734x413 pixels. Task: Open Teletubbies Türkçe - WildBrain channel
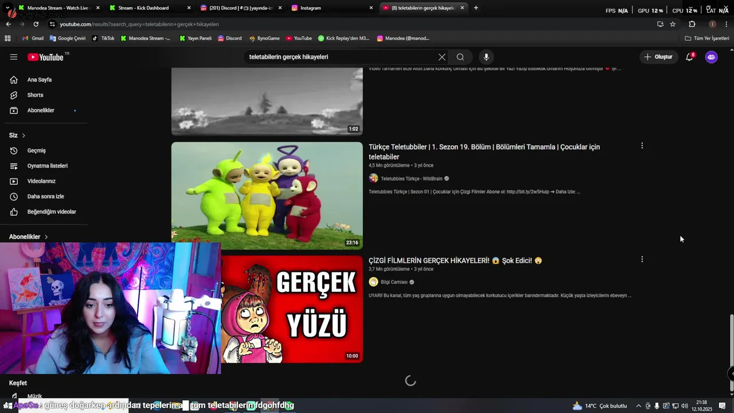411,178
